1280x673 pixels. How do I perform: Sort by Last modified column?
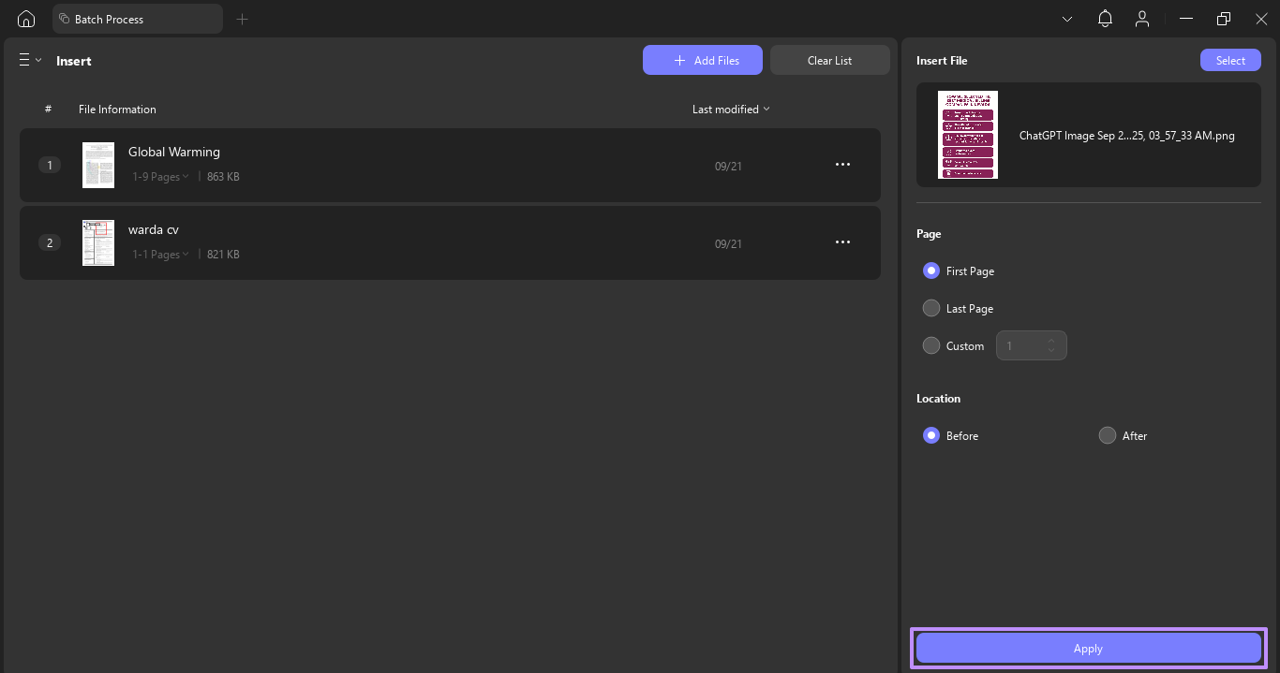731,110
